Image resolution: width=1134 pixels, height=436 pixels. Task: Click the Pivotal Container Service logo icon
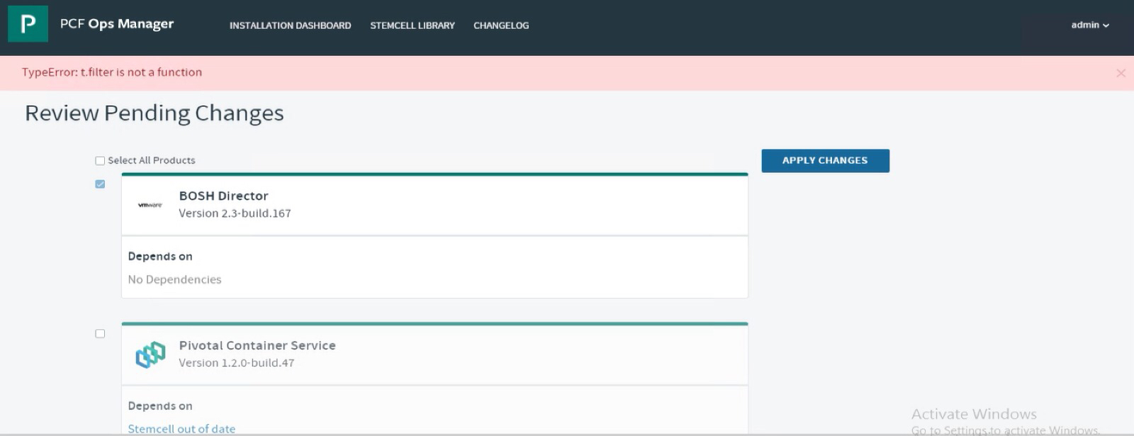click(x=150, y=354)
